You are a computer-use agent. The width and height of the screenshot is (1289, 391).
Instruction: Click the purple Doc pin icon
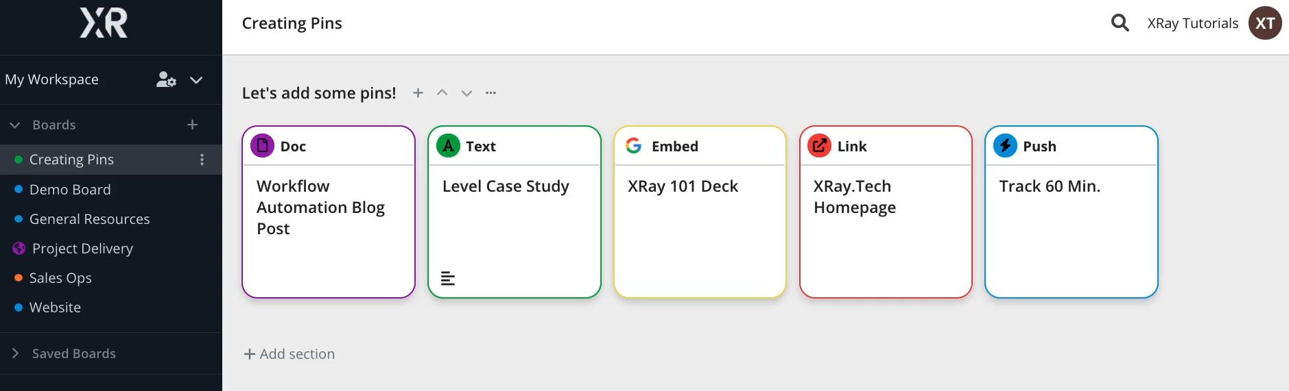(x=262, y=146)
